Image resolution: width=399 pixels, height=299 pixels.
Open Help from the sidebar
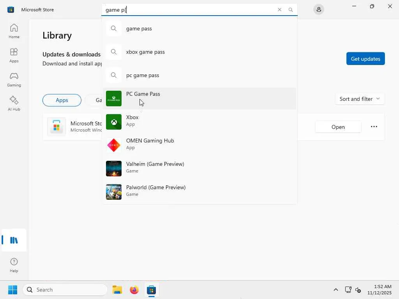tap(14, 265)
